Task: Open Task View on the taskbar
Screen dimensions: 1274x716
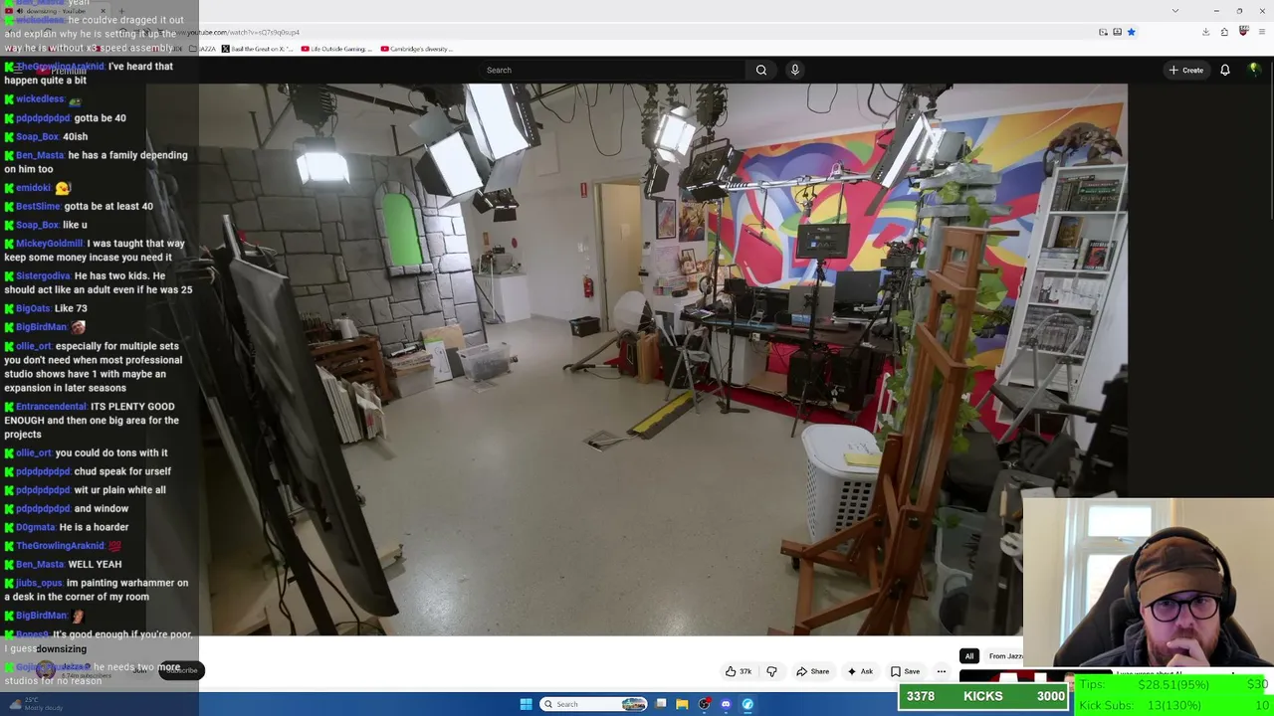Action: coord(660,704)
